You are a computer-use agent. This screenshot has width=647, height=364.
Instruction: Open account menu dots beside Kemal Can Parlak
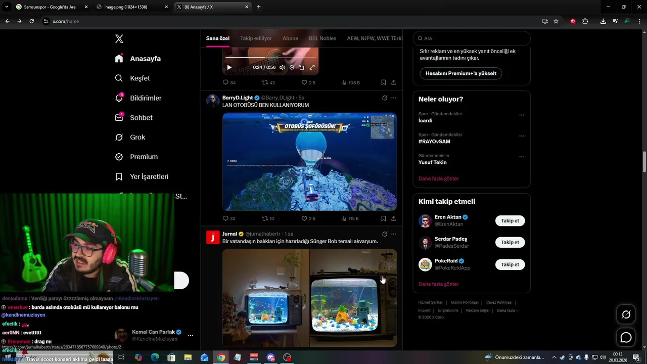click(191, 335)
